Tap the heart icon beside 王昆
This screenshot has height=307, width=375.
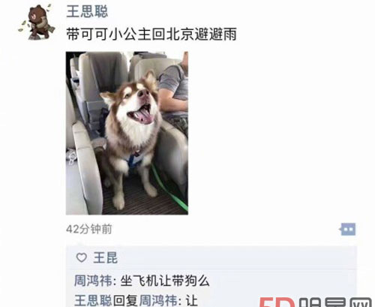[x=82, y=257]
